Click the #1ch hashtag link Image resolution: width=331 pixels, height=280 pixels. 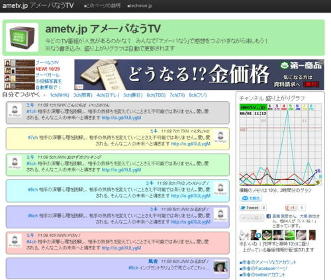[x=31, y=111]
